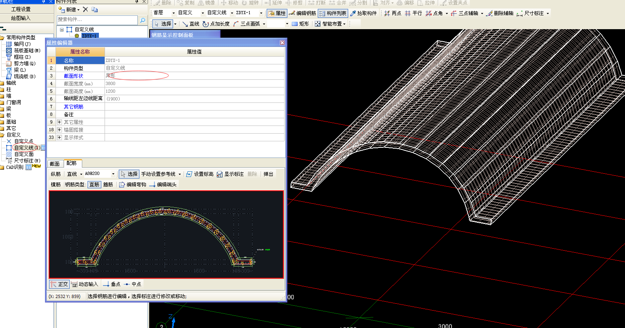Open the 基础 folder
This screenshot has height=328, width=625.
[x=11, y=122]
